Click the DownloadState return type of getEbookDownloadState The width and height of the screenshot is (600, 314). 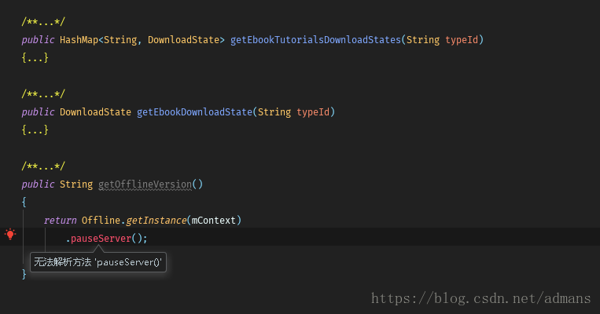pos(95,112)
